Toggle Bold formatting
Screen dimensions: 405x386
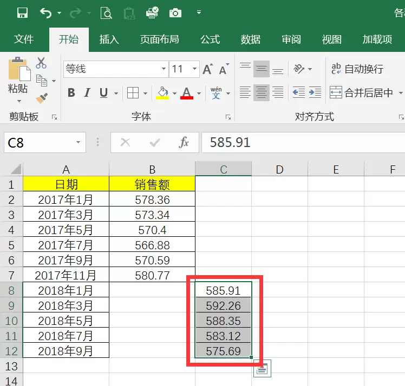pyautogui.click(x=71, y=92)
